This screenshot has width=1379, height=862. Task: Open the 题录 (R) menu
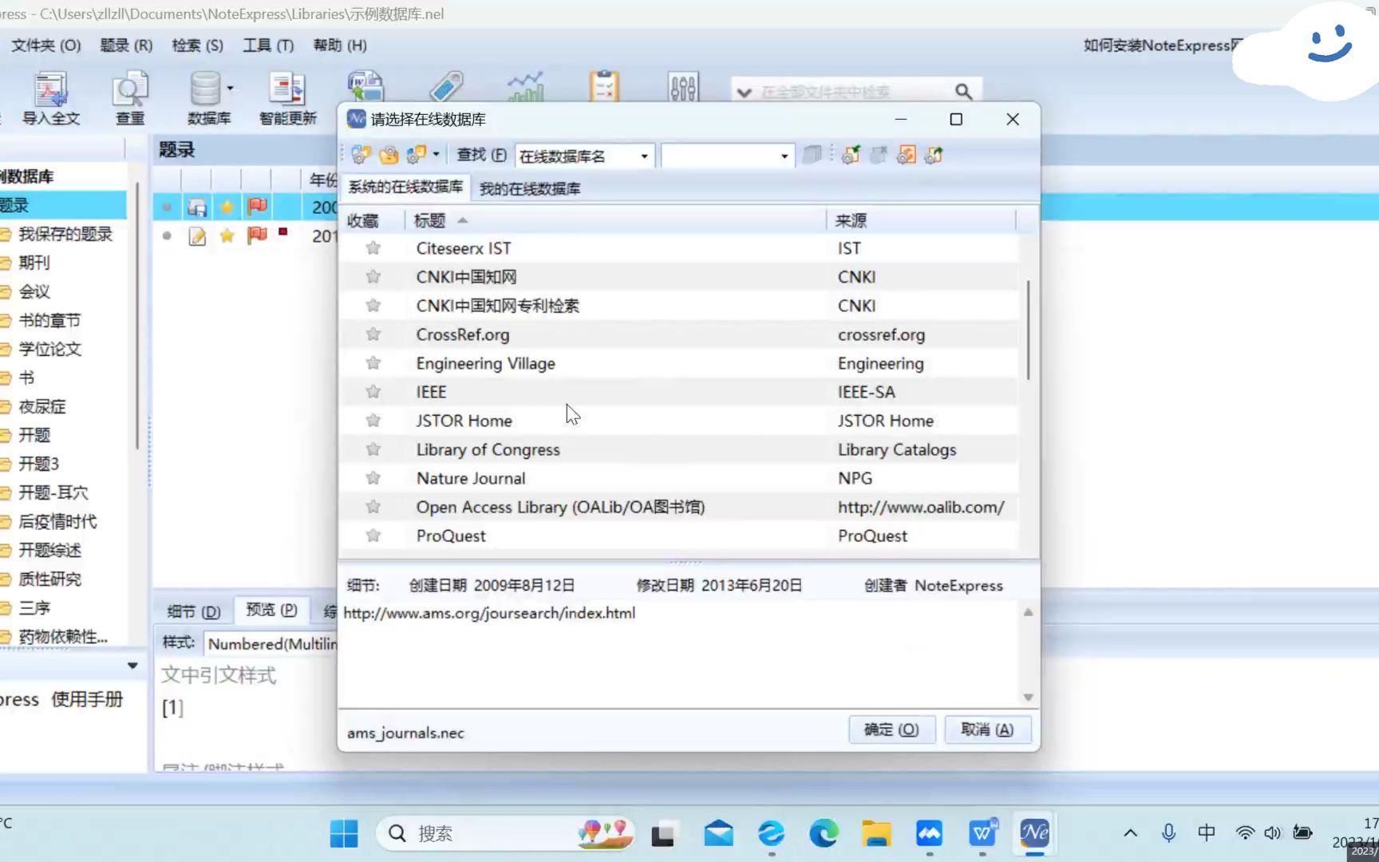[x=126, y=45]
